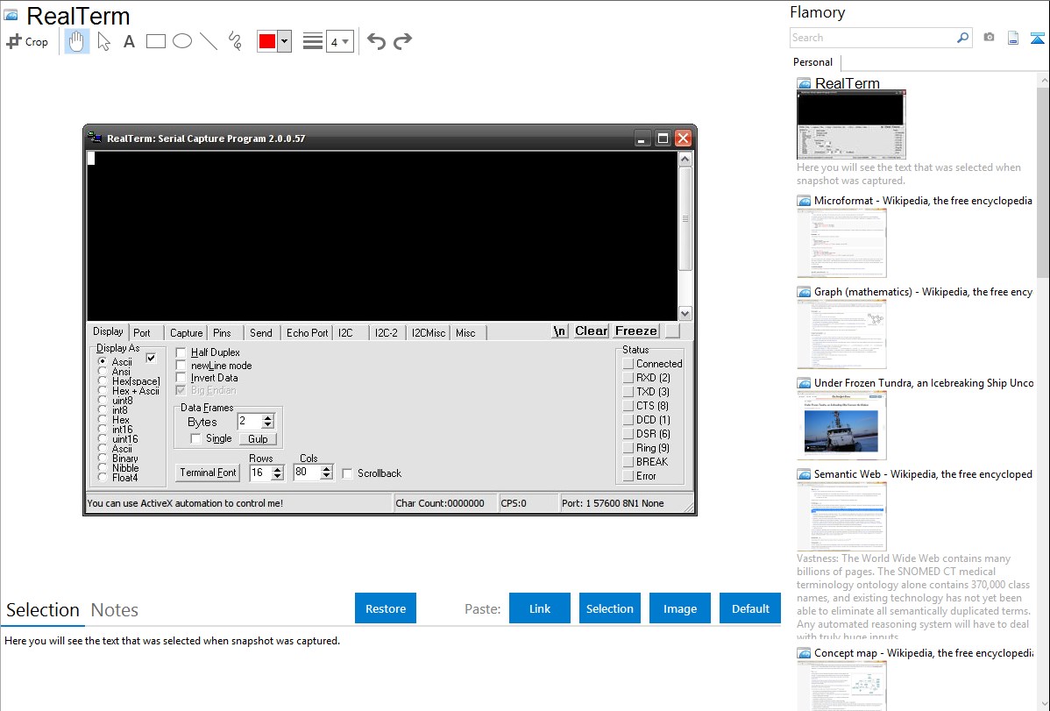Decrease the Rows value with down arrow

click(x=278, y=476)
